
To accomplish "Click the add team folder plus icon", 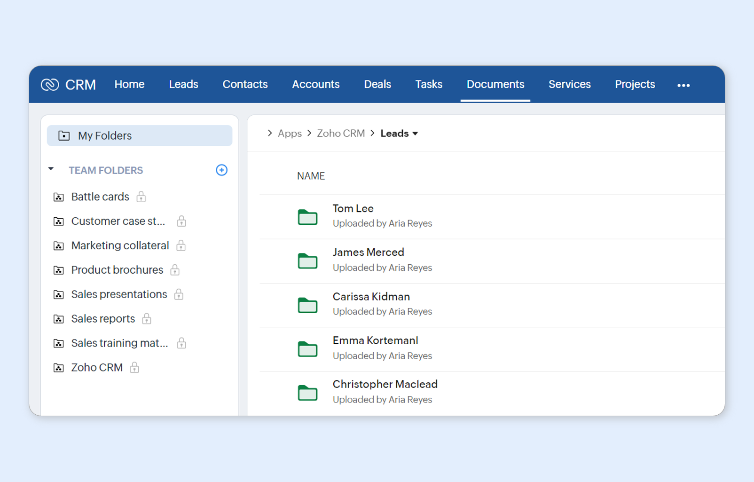I will click(221, 170).
